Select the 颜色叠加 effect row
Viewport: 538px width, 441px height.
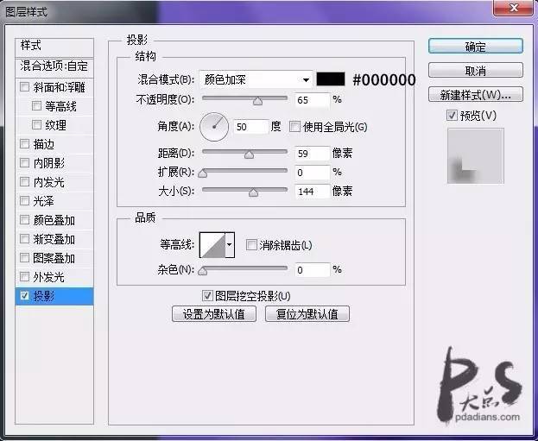click(x=54, y=220)
